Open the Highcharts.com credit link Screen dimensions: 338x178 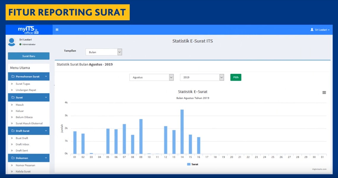point(319,169)
